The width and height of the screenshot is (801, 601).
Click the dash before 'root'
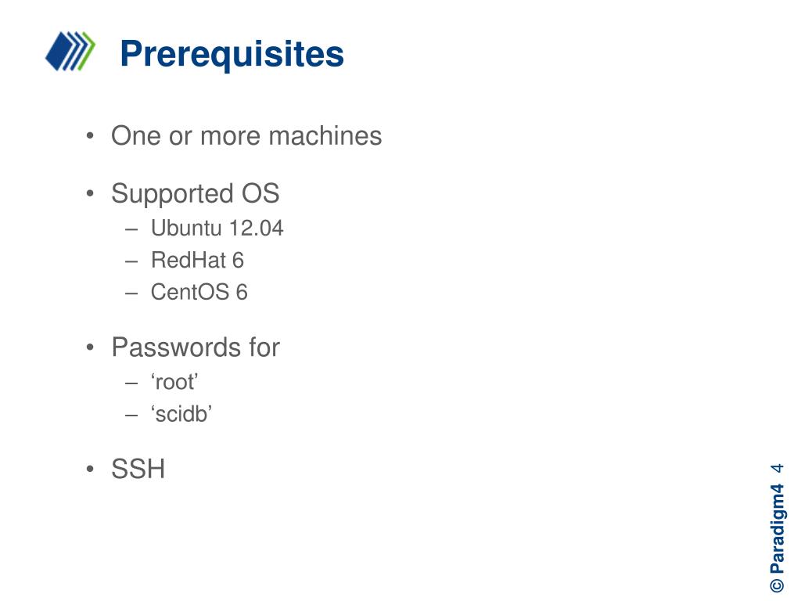click(x=131, y=383)
